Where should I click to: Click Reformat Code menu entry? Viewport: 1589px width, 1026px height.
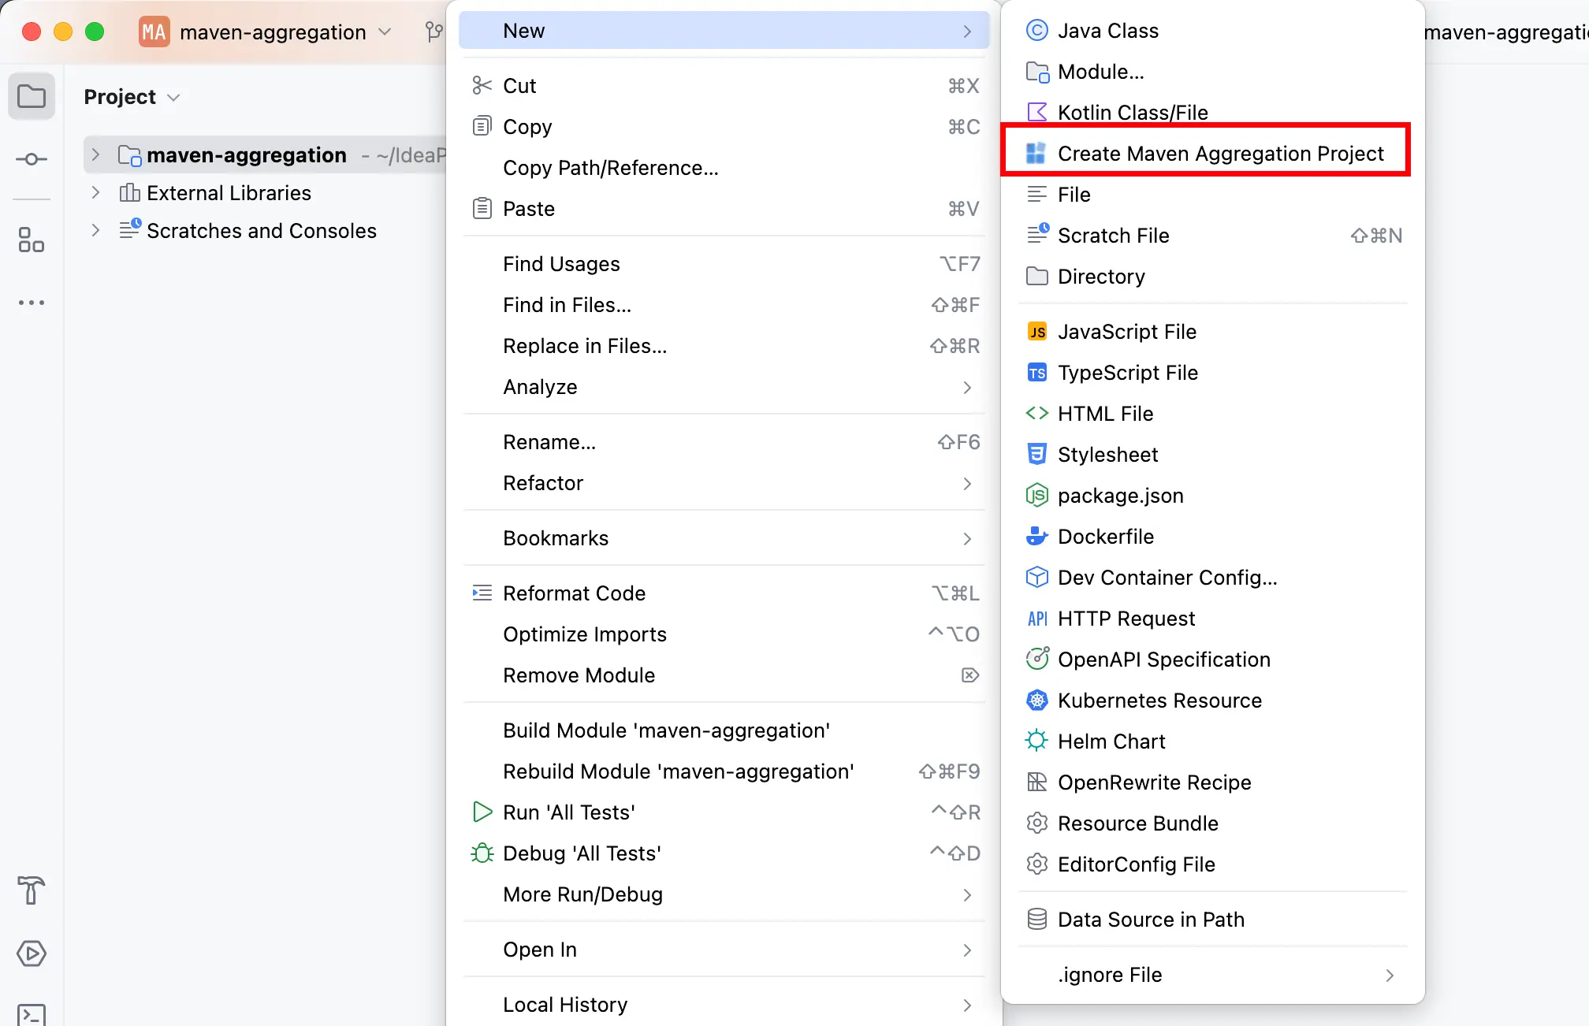(x=574, y=593)
